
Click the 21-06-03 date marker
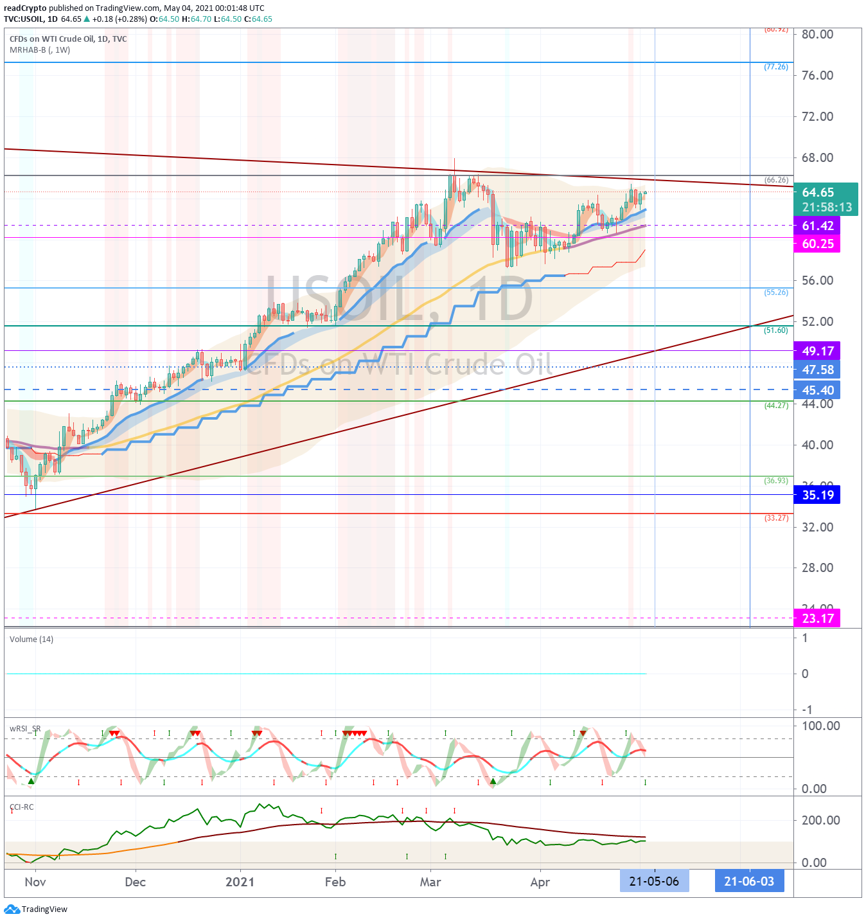pyautogui.click(x=749, y=881)
